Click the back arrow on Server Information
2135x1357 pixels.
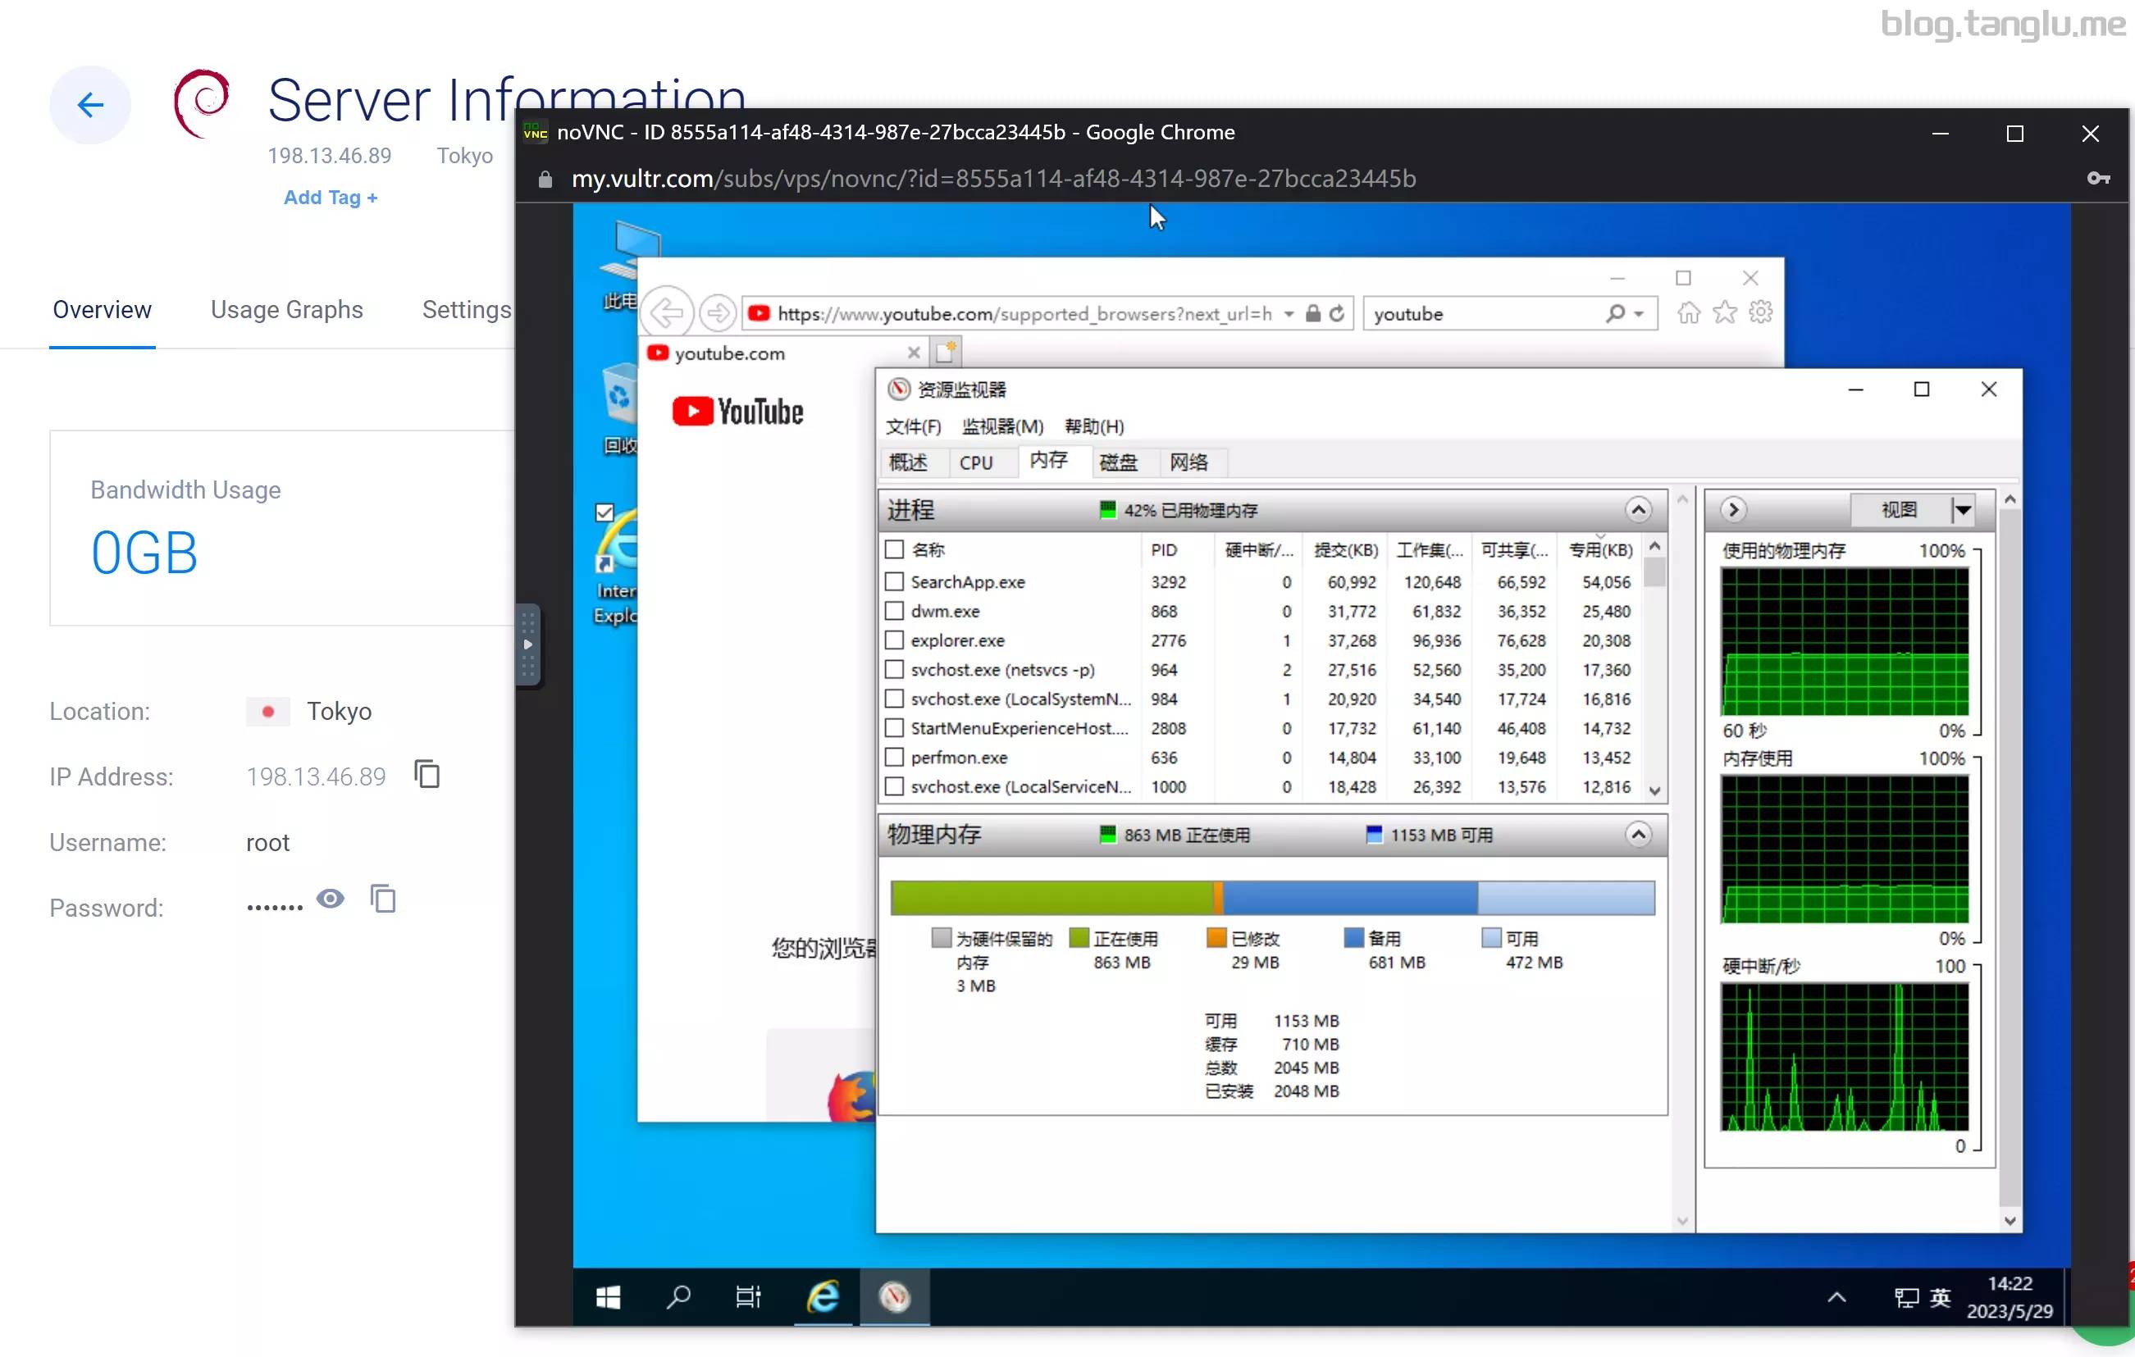coord(89,105)
